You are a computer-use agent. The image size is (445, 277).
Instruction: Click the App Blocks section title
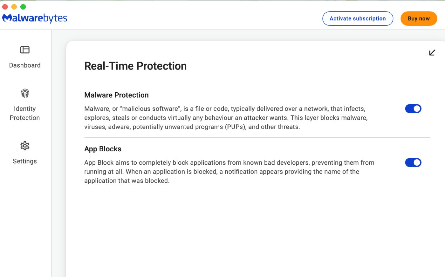tap(103, 149)
